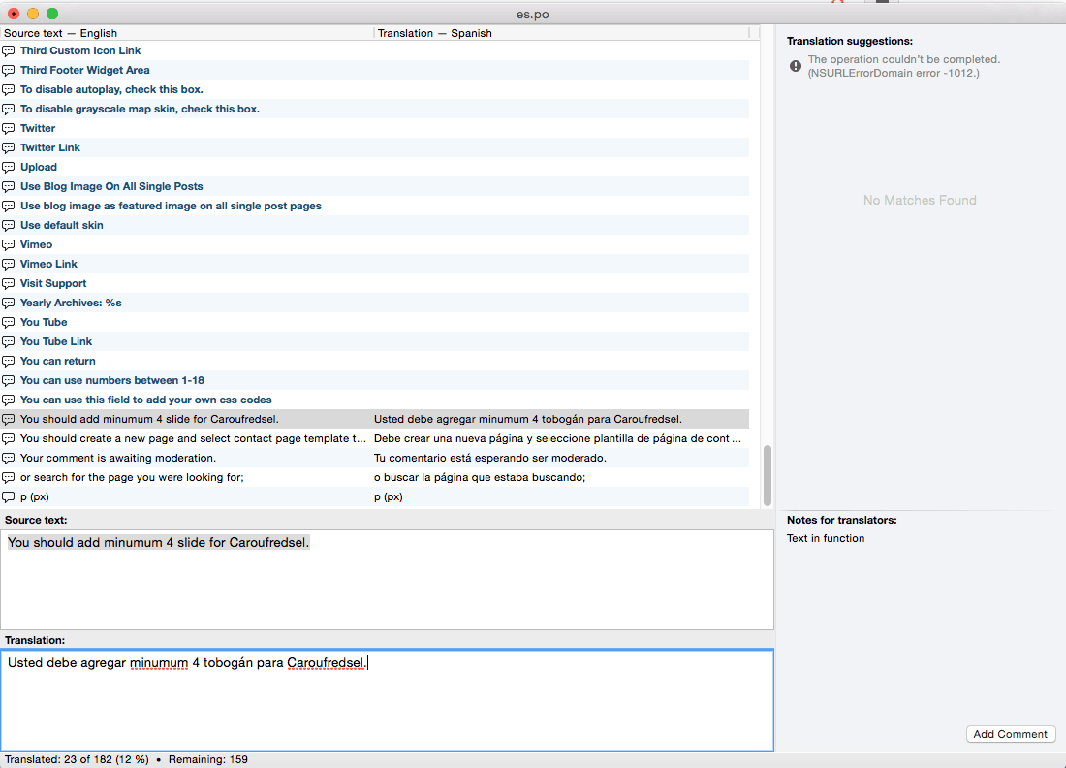Click the string list vertical scrollbar thumb

click(x=768, y=475)
